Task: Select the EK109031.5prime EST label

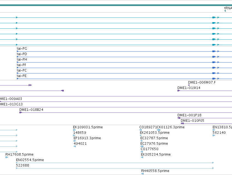Action: click(88, 127)
